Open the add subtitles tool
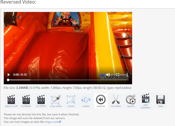 click(145, 101)
